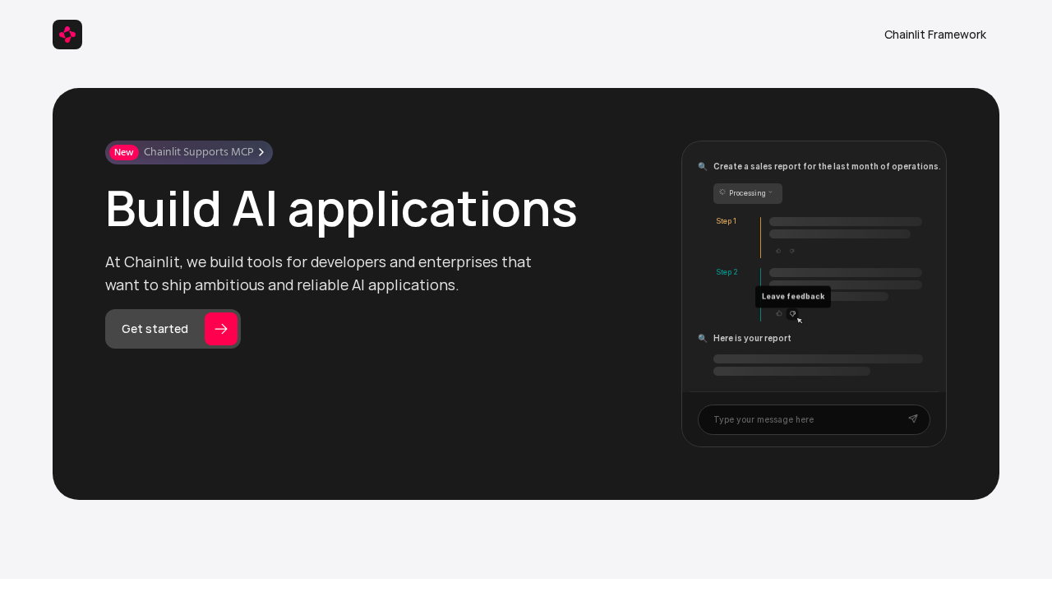Expand the Processing dropdown

pos(747,193)
